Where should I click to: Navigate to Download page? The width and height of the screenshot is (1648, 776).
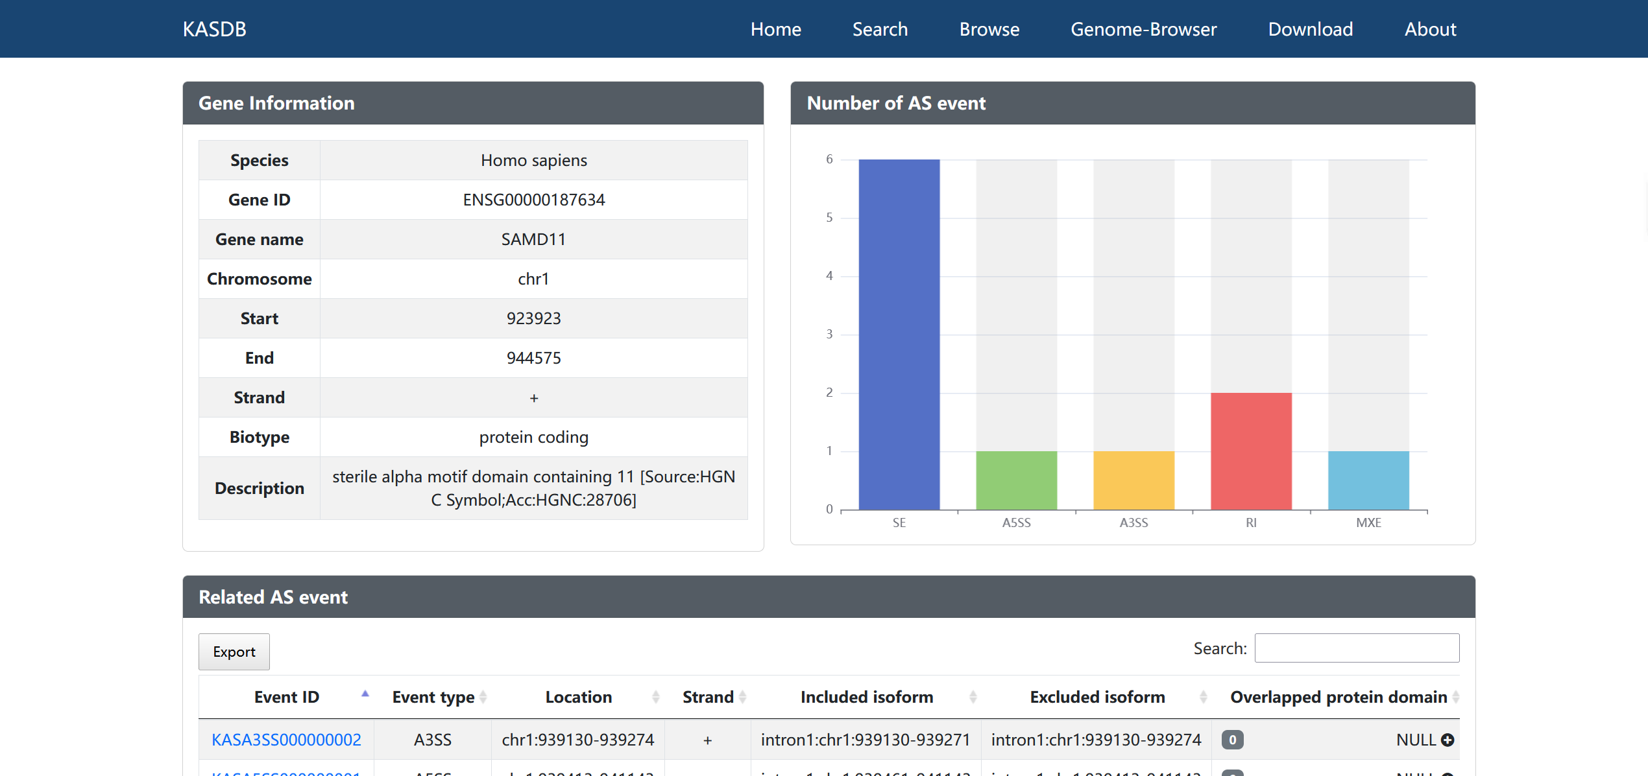(1310, 29)
